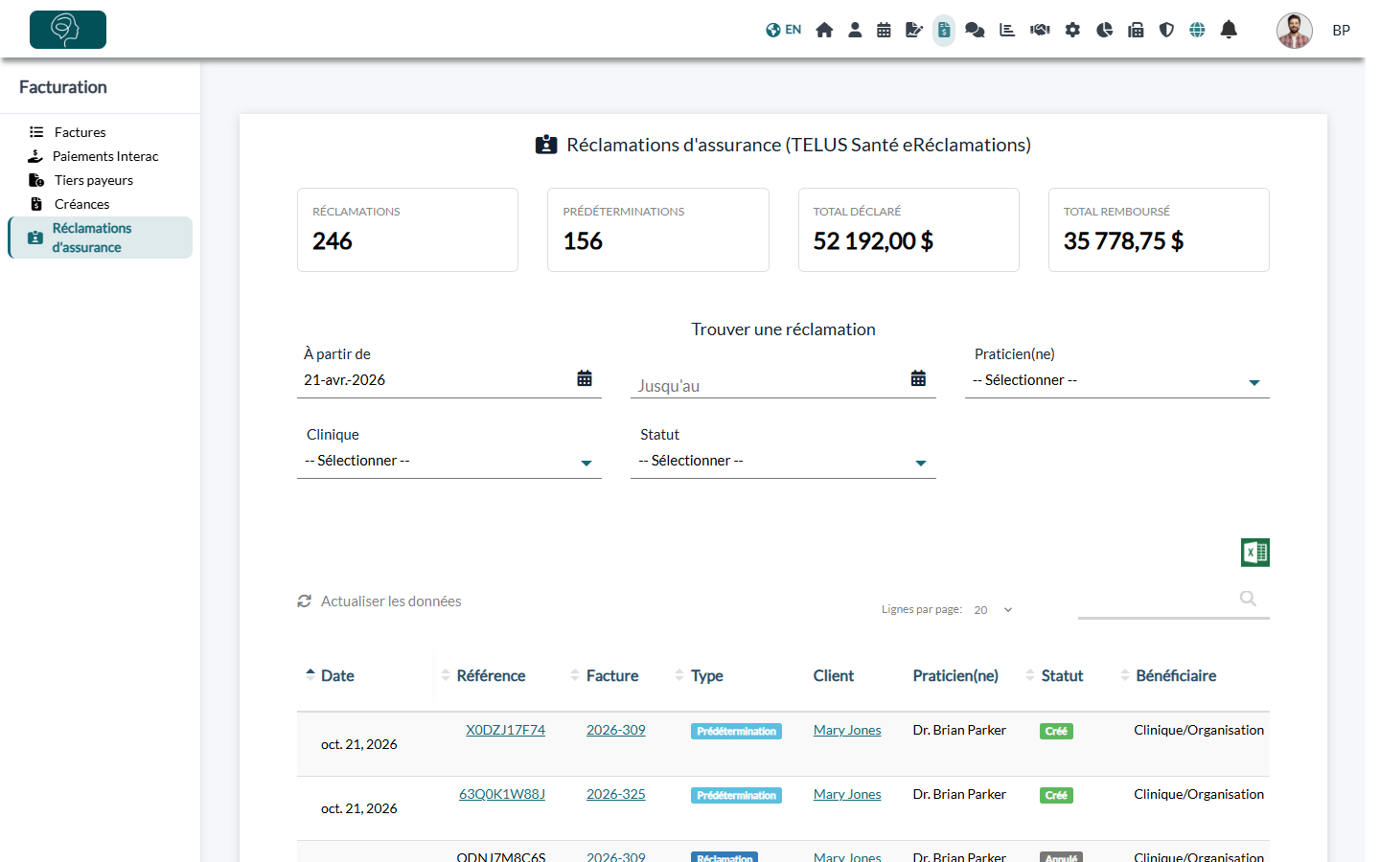The width and height of the screenshot is (1380, 862).
Task: Open the user avatar photo
Action: (x=1294, y=30)
